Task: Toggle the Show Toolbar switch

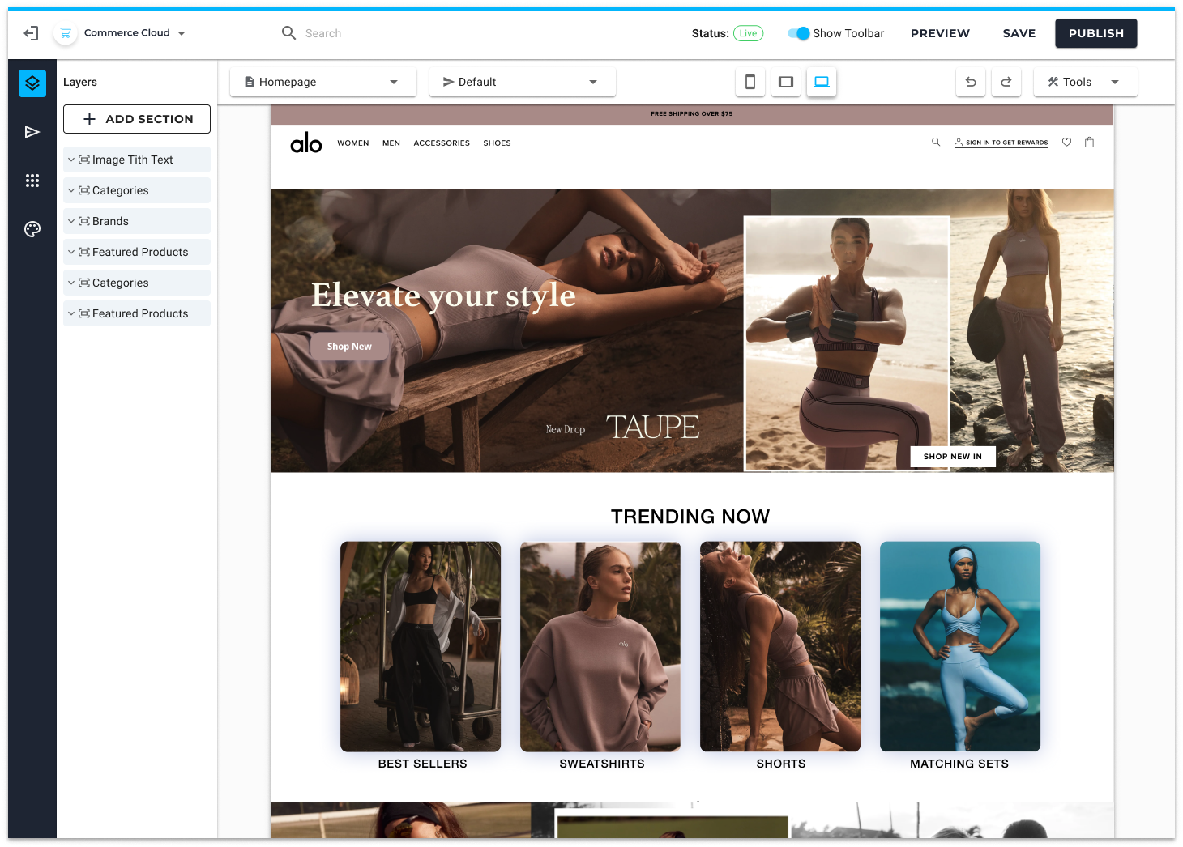Action: point(798,33)
